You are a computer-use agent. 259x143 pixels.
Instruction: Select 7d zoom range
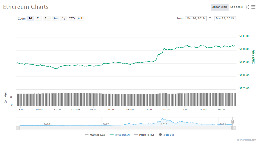[39, 19]
